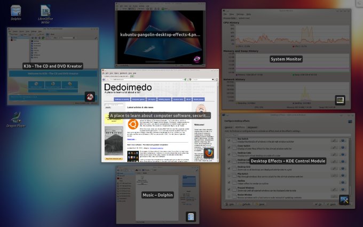Toggle the Outline effect checkbox
Viewport: 363px width, 227px height.
click(228, 182)
